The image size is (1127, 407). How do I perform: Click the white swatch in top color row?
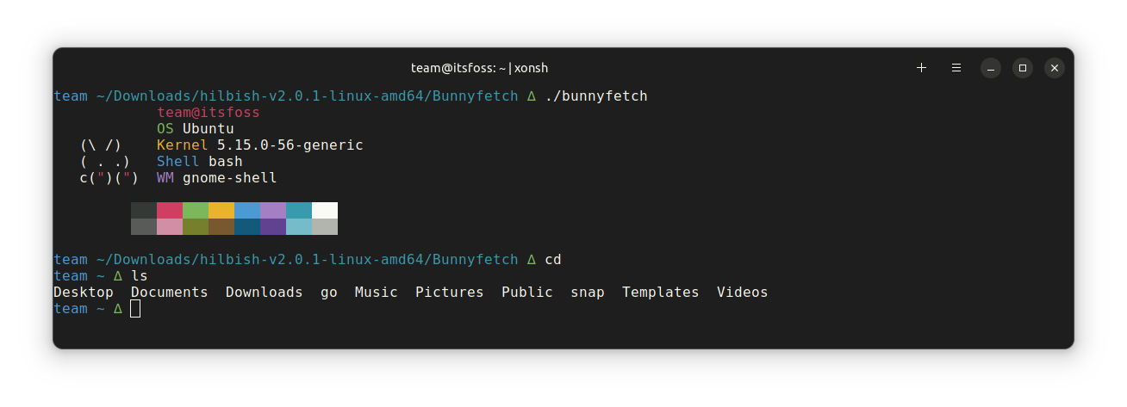325,211
